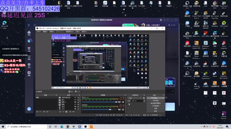This screenshot has height=129, width=231.
Task: Toggle lock on 办卡 source
Action: (x=78, y=109)
